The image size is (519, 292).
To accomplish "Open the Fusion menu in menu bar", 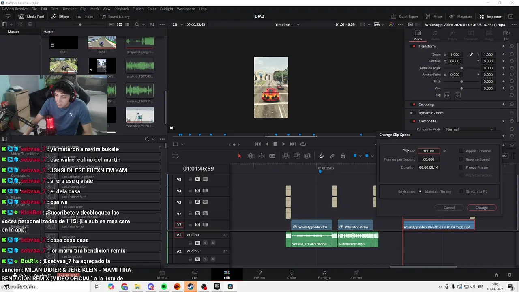I will click(x=138, y=9).
